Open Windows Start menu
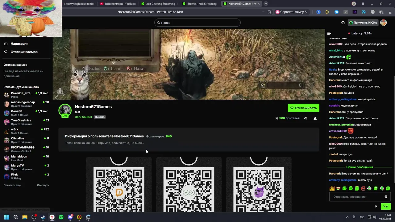This screenshot has width=395, height=222. 6,217
